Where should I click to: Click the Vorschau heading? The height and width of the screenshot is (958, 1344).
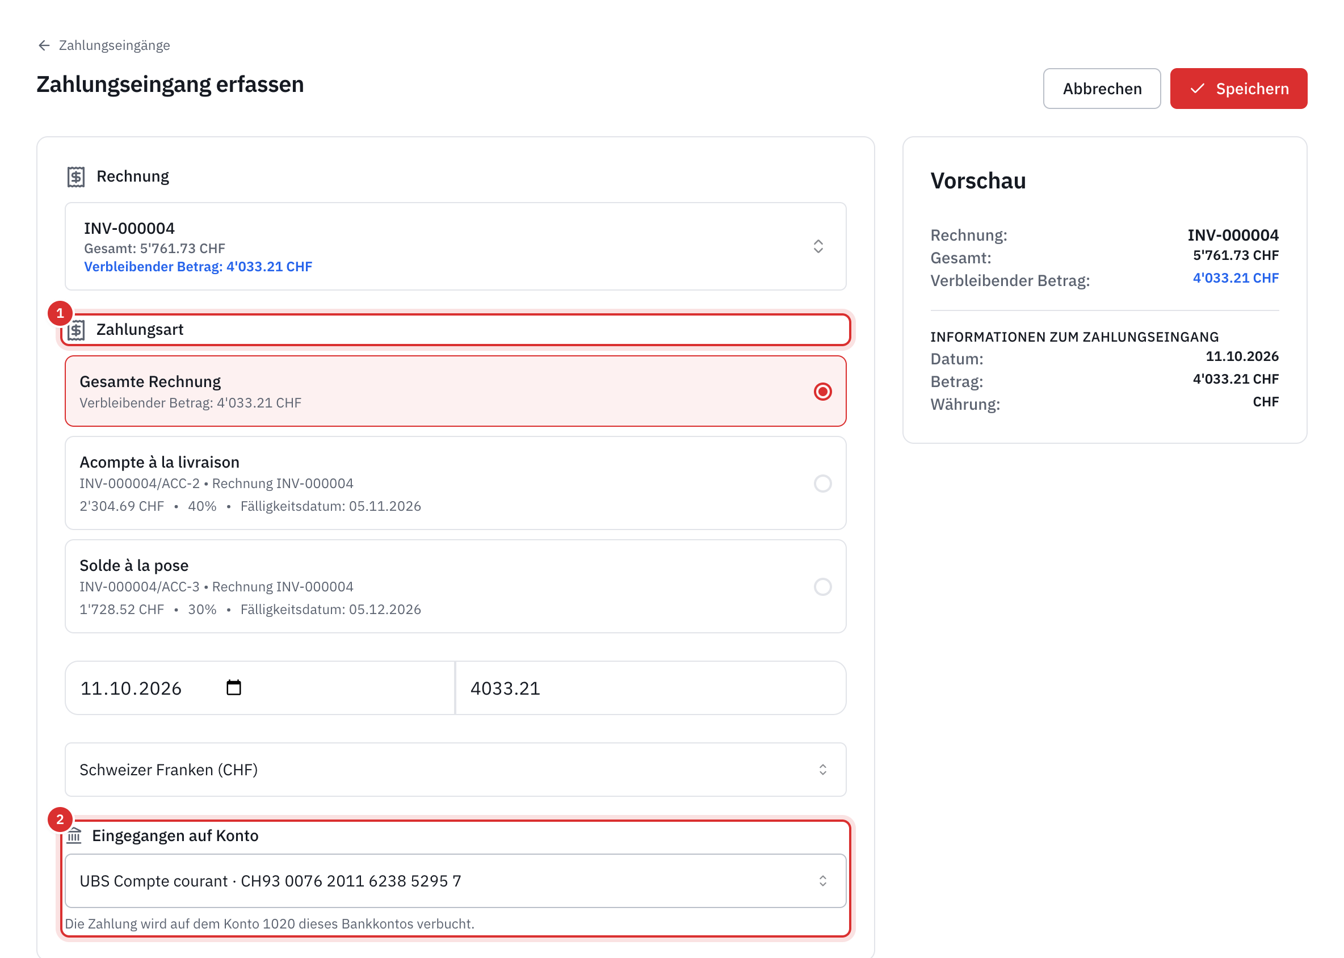point(977,180)
